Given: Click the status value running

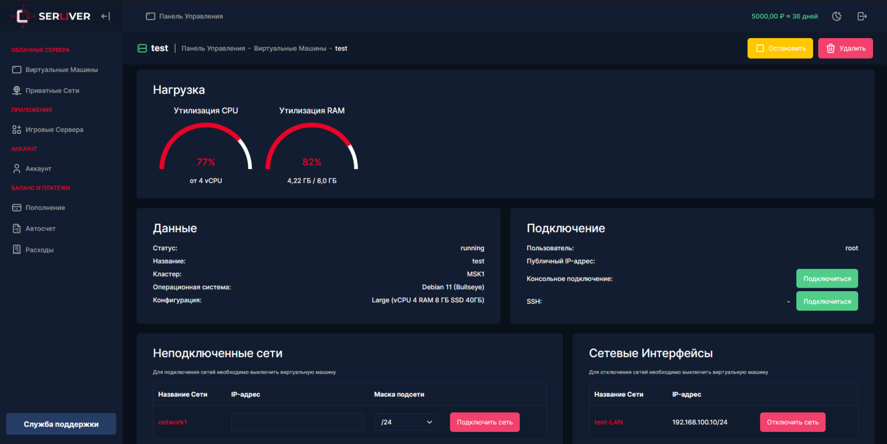Looking at the screenshot, I should pyautogui.click(x=472, y=248).
